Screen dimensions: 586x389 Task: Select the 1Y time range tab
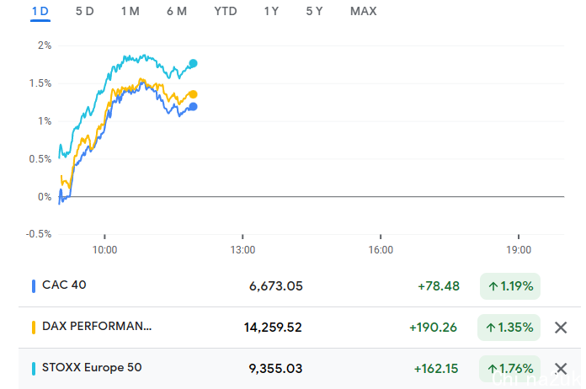271,11
